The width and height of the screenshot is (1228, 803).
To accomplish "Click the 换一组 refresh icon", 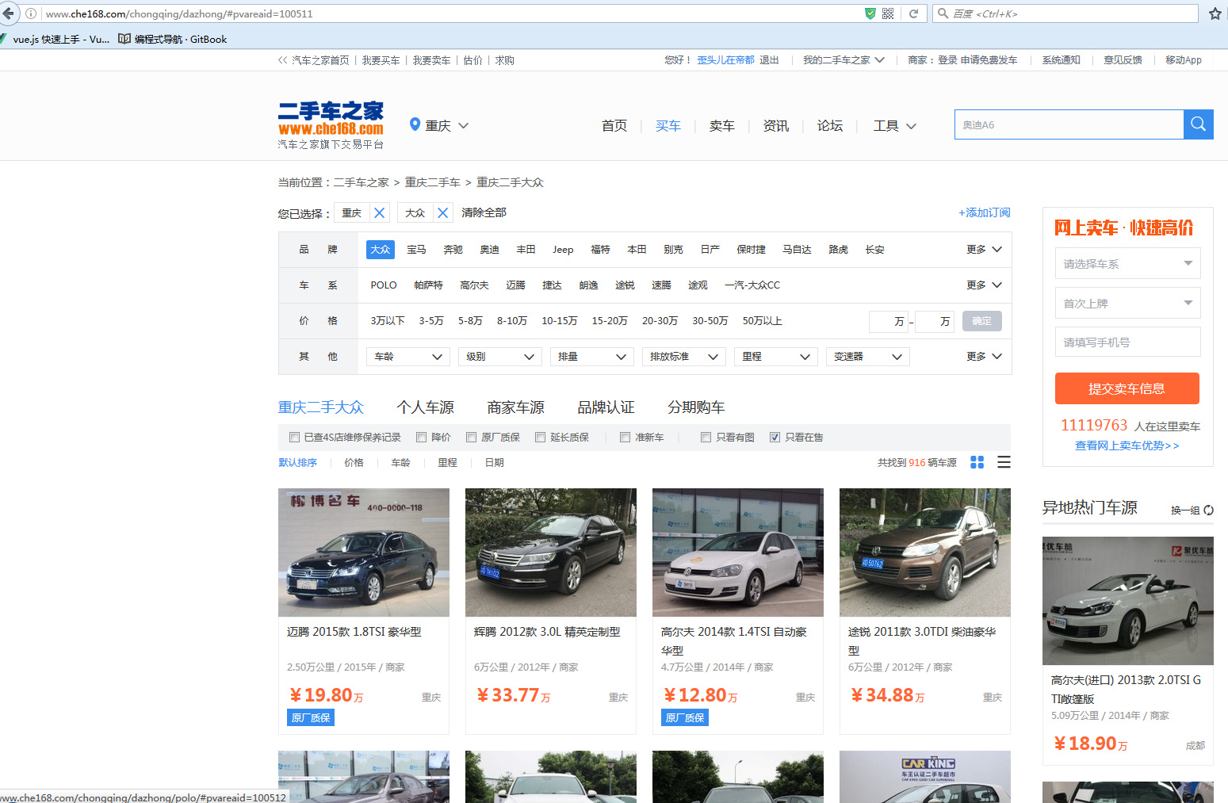I will pos(1208,510).
